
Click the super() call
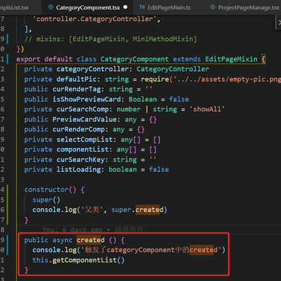point(46,200)
